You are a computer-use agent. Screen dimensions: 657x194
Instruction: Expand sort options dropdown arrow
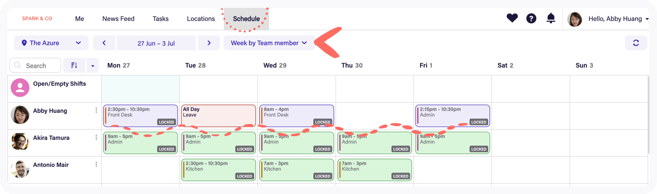pos(92,66)
